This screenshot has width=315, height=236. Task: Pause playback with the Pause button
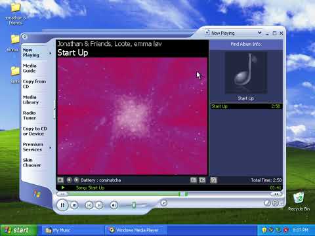coord(62,205)
